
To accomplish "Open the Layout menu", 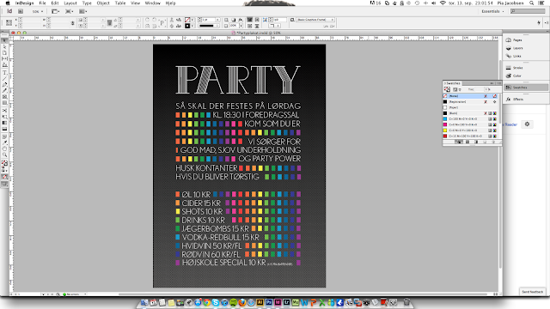I will coord(70,3).
